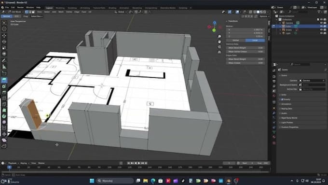328x185 pixels.
Task: Open the Camera scene property dropdown
Action: click(x=312, y=81)
